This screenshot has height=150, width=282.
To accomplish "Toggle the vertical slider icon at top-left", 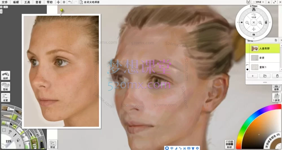I will point(1,11).
